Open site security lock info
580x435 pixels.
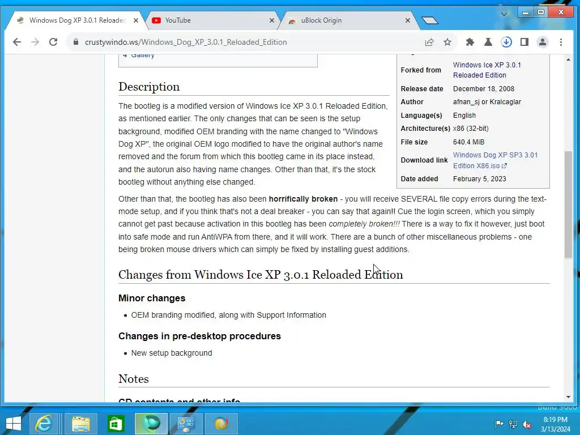76,42
